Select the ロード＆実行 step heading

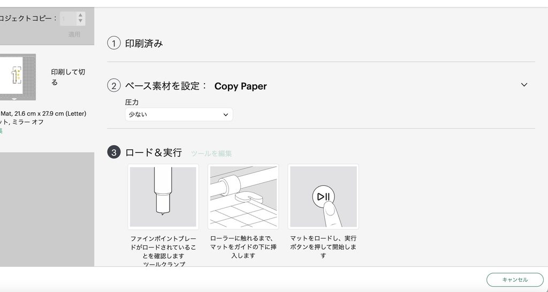click(x=154, y=153)
